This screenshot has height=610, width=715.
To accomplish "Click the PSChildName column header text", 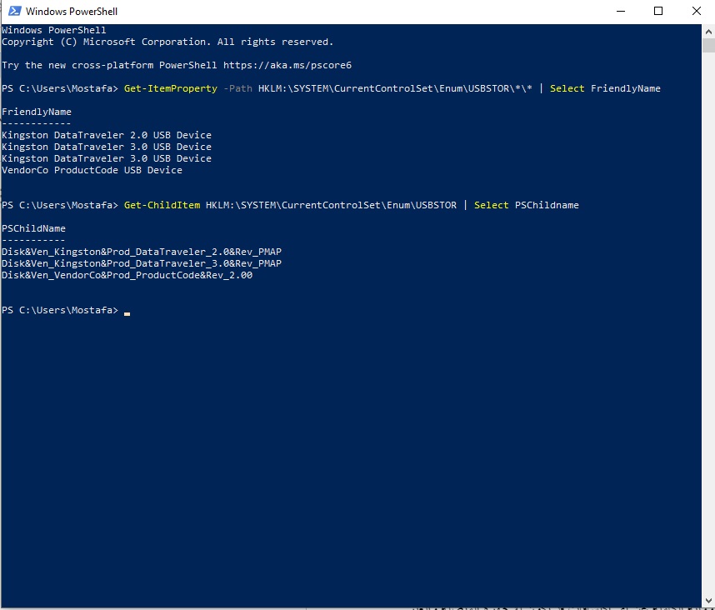I will [32, 227].
